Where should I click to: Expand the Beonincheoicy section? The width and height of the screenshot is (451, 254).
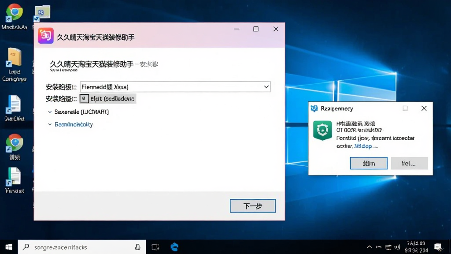click(50, 124)
